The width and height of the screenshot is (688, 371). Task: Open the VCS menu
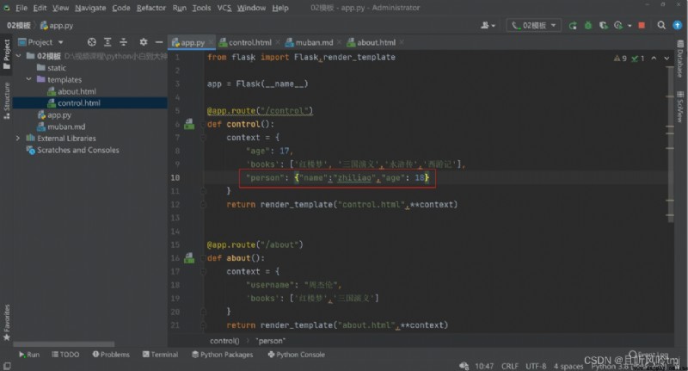pyautogui.click(x=224, y=8)
